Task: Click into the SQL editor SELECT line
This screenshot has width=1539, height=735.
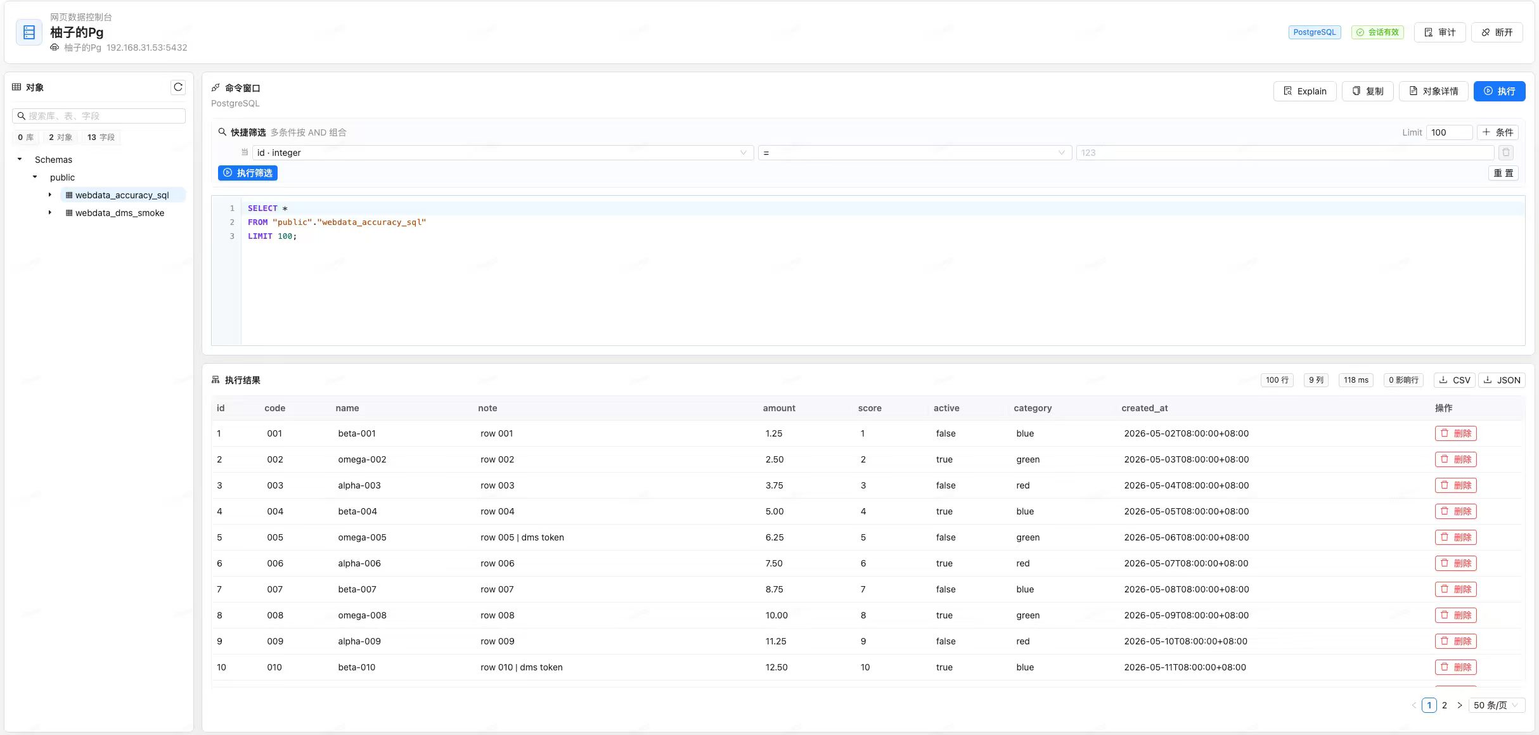Action: pos(882,208)
